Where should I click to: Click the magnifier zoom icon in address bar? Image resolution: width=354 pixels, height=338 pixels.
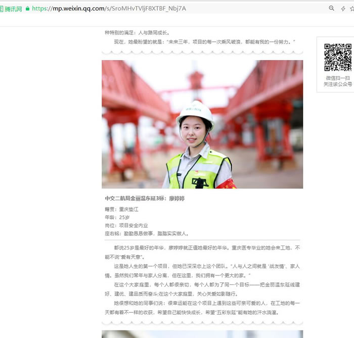(332, 8)
